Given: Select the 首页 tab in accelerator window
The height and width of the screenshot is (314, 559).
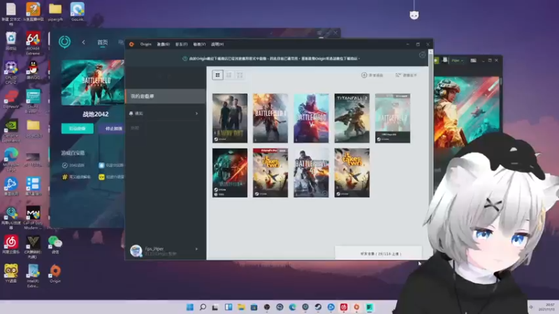Looking at the screenshot, I should 103,43.
